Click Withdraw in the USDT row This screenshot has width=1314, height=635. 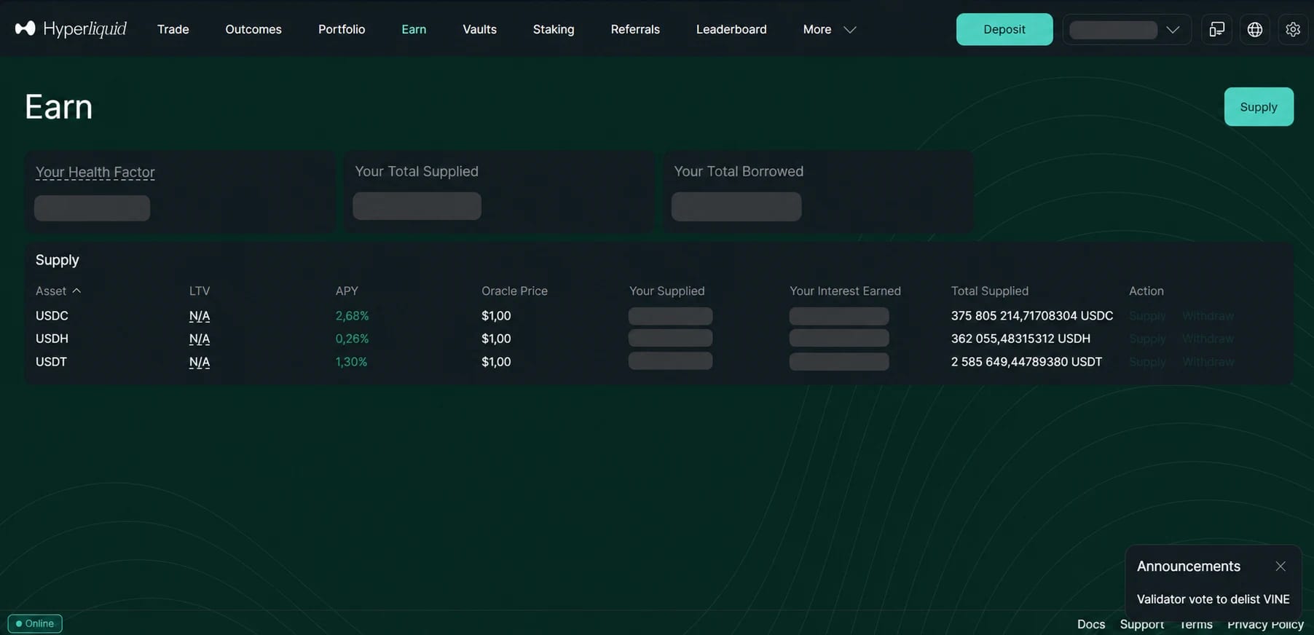(1208, 362)
